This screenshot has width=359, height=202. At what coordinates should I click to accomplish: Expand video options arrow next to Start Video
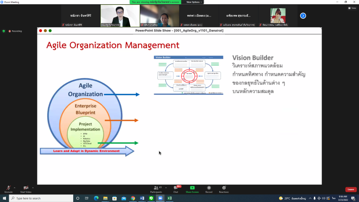33,188
